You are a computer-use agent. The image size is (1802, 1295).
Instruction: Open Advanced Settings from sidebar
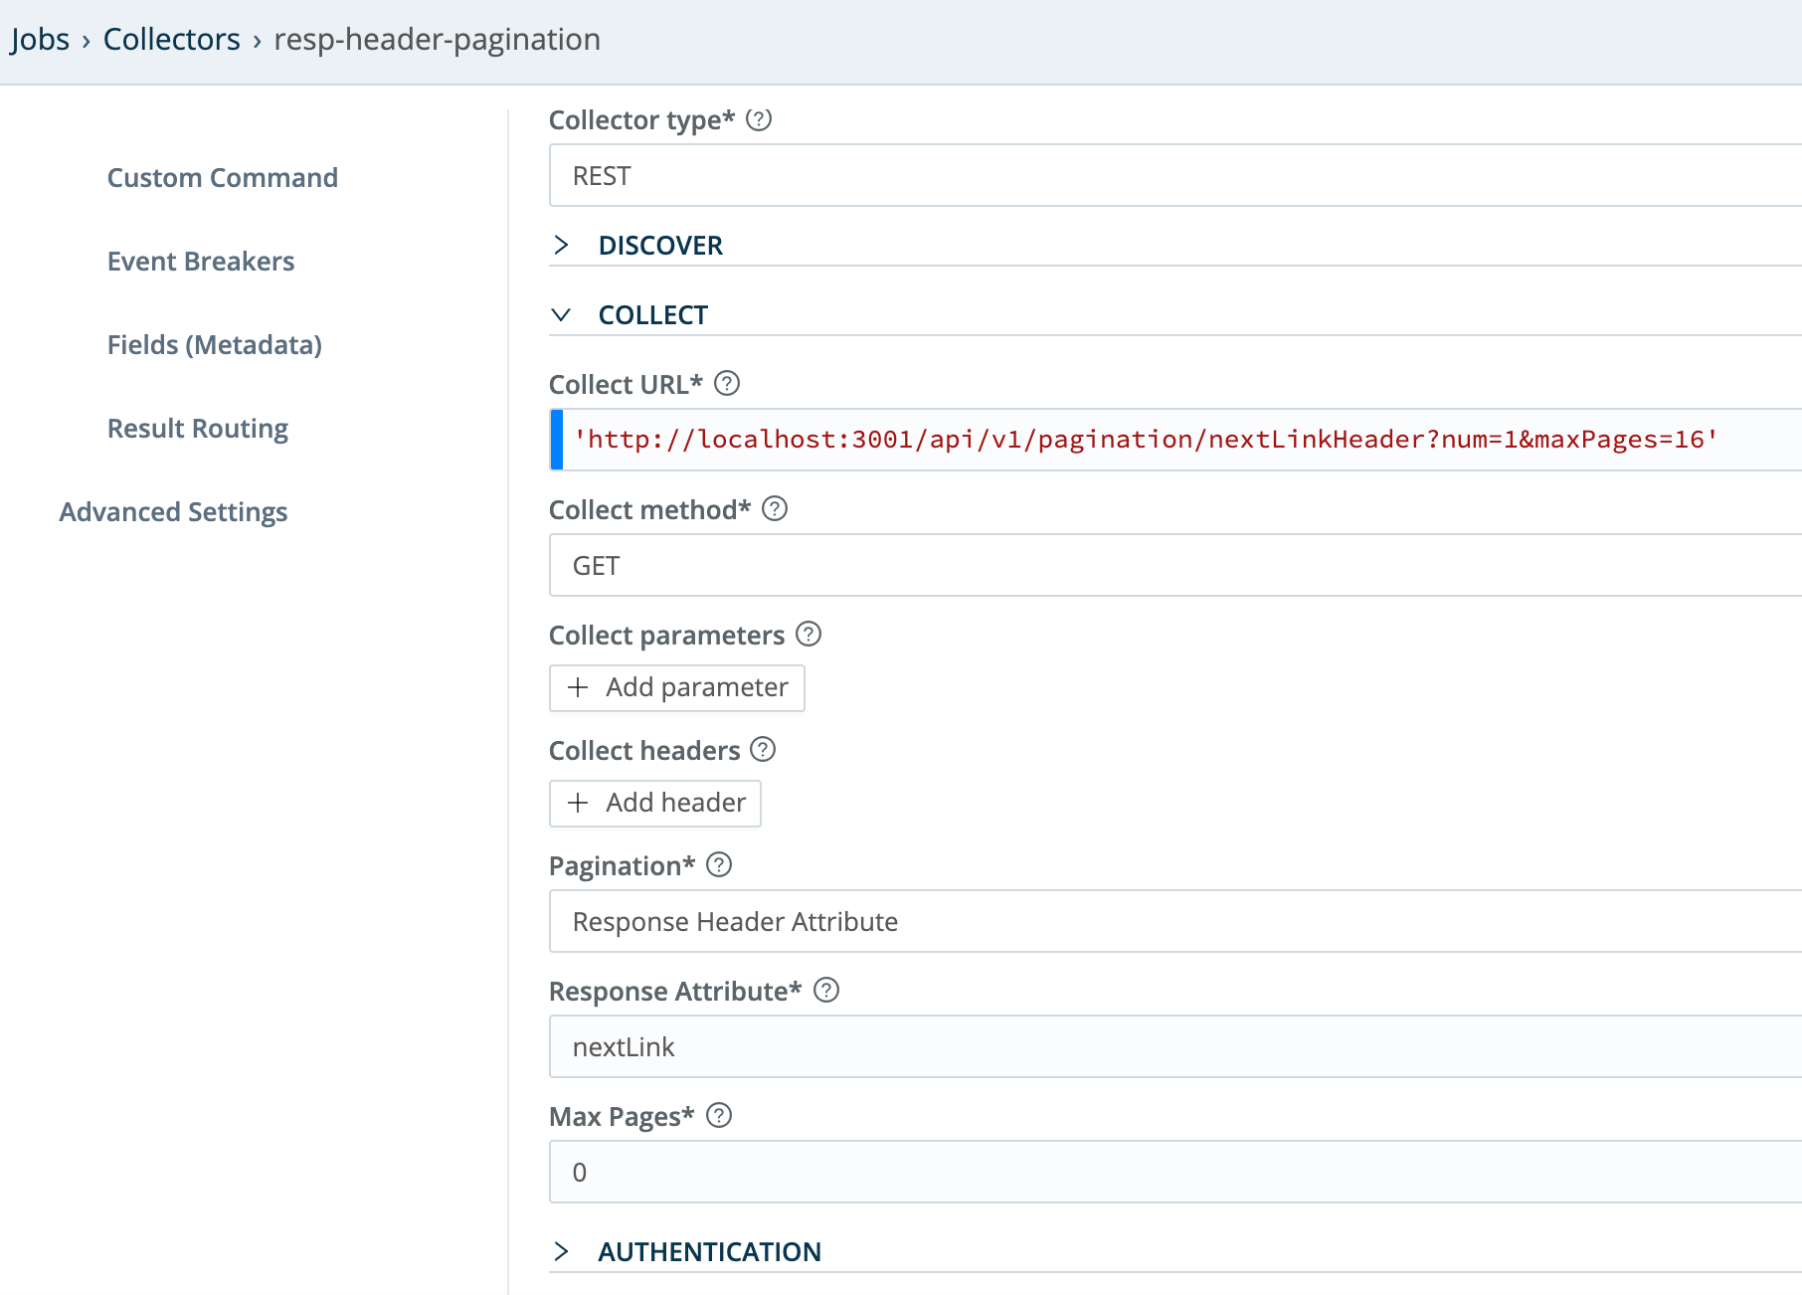tap(172, 511)
